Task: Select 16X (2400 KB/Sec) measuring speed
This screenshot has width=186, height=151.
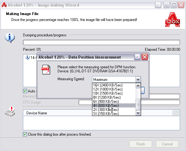Action: pyautogui.click(x=114, y=85)
